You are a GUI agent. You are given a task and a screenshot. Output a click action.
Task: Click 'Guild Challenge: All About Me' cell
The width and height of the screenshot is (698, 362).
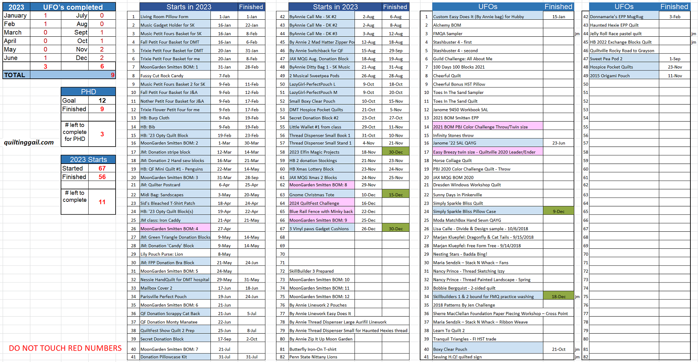pos(487,59)
